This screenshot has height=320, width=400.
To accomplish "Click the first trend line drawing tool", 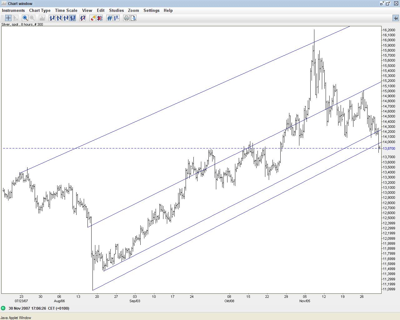I will coord(52,18).
